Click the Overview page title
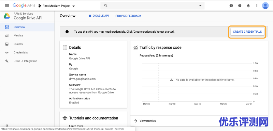 [68, 16]
